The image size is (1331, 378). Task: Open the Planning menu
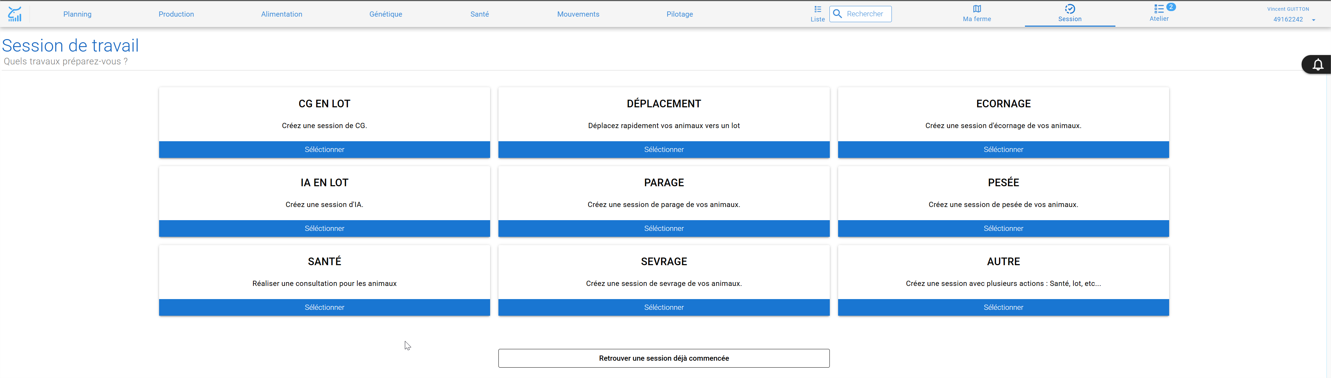point(78,14)
